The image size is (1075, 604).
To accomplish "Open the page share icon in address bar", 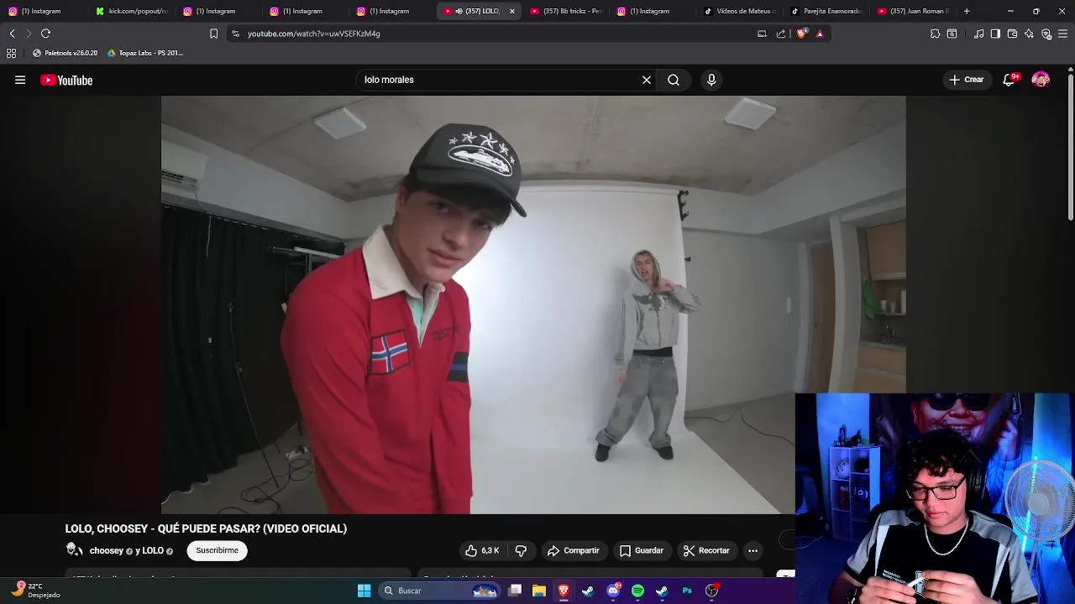I will click(781, 34).
